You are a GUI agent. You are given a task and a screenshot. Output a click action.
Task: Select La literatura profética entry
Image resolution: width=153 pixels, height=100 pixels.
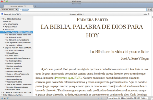tap(14, 61)
